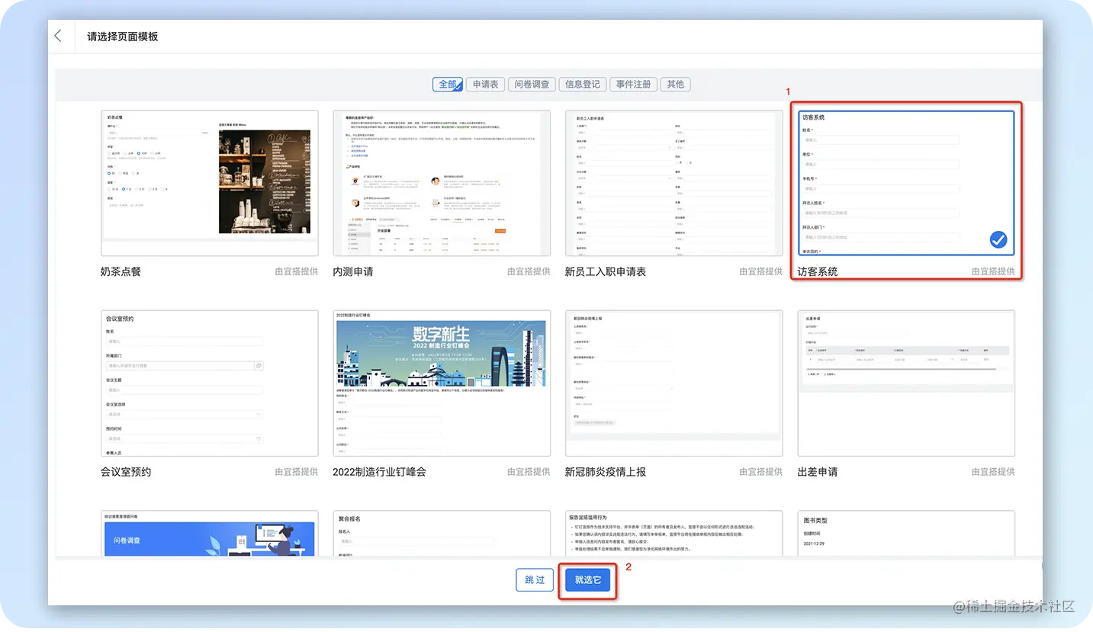Switch to the 申请表 category tab
The image size is (1093, 632).
485,84
